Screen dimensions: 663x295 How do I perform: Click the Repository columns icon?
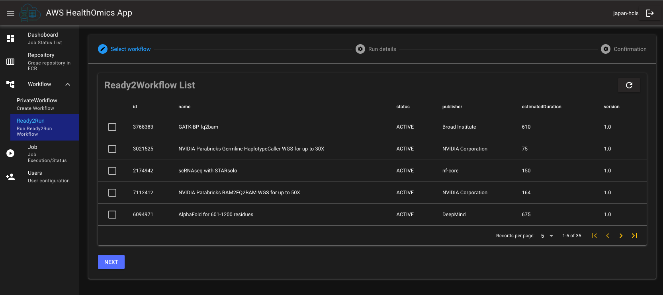click(10, 62)
